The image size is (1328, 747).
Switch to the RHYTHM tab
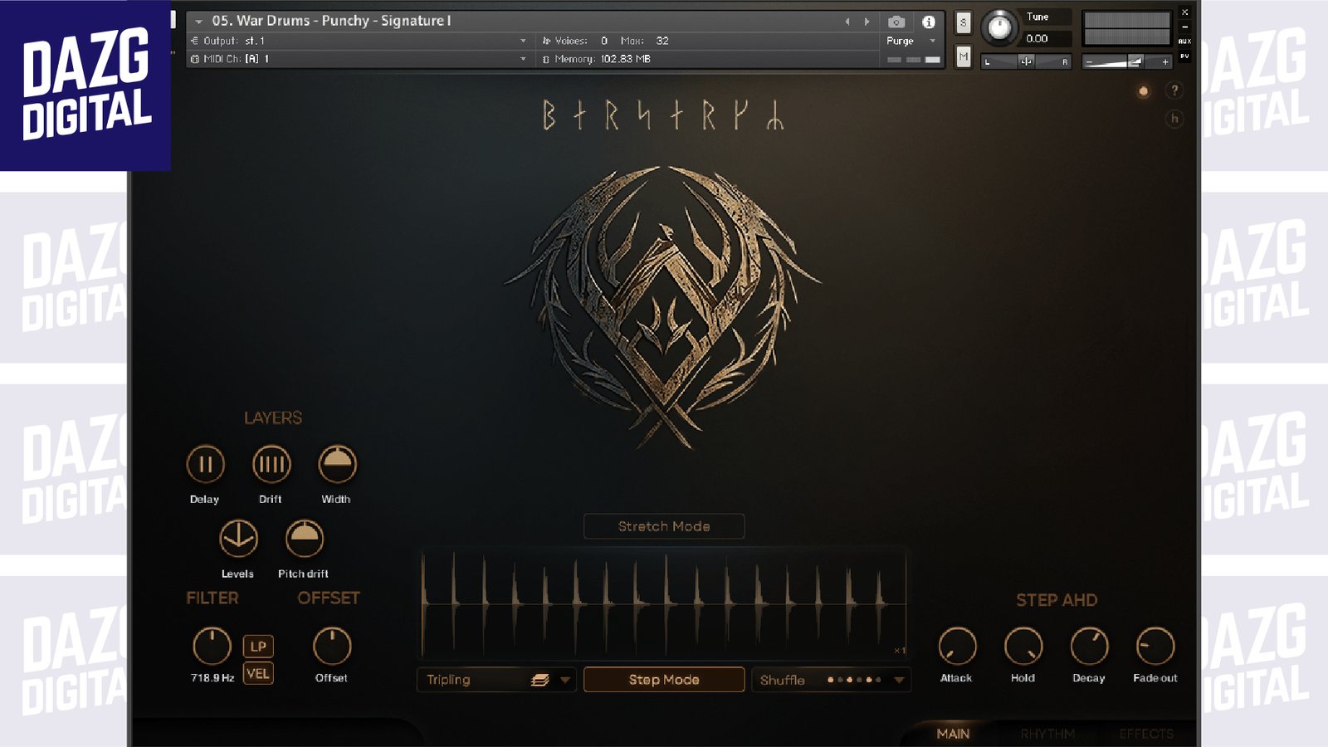coord(1047,734)
